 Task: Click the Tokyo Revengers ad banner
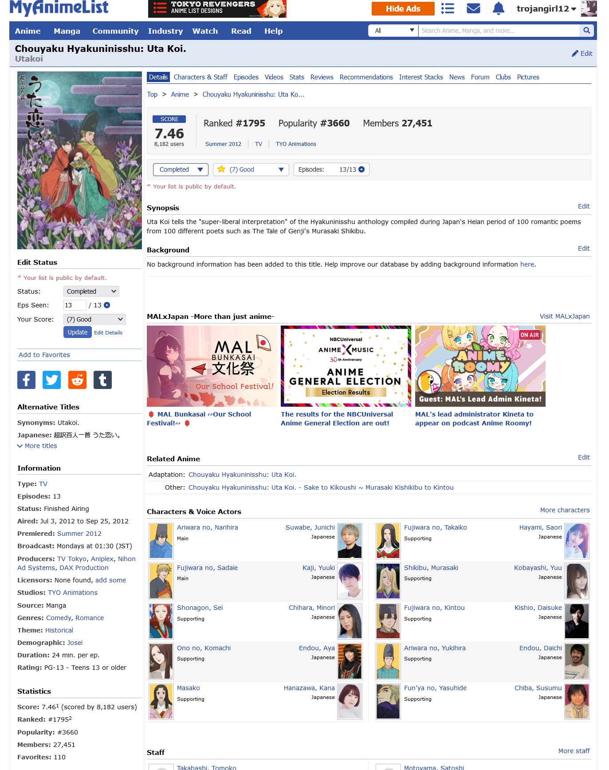(x=217, y=9)
